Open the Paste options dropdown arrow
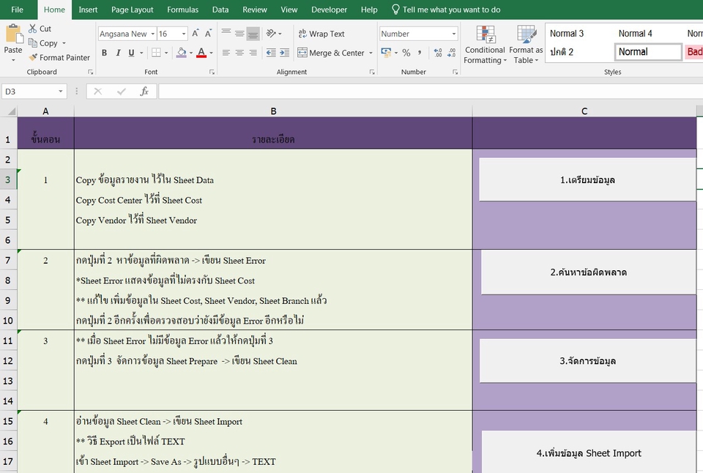 13,59
